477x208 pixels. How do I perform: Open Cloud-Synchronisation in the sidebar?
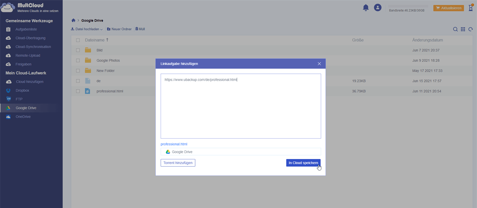[x=33, y=47]
